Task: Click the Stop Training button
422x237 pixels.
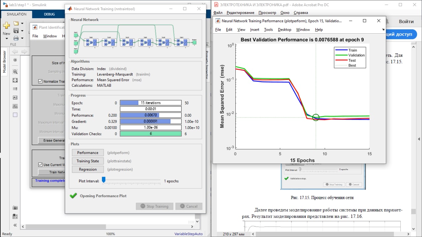Action: pos(154,206)
